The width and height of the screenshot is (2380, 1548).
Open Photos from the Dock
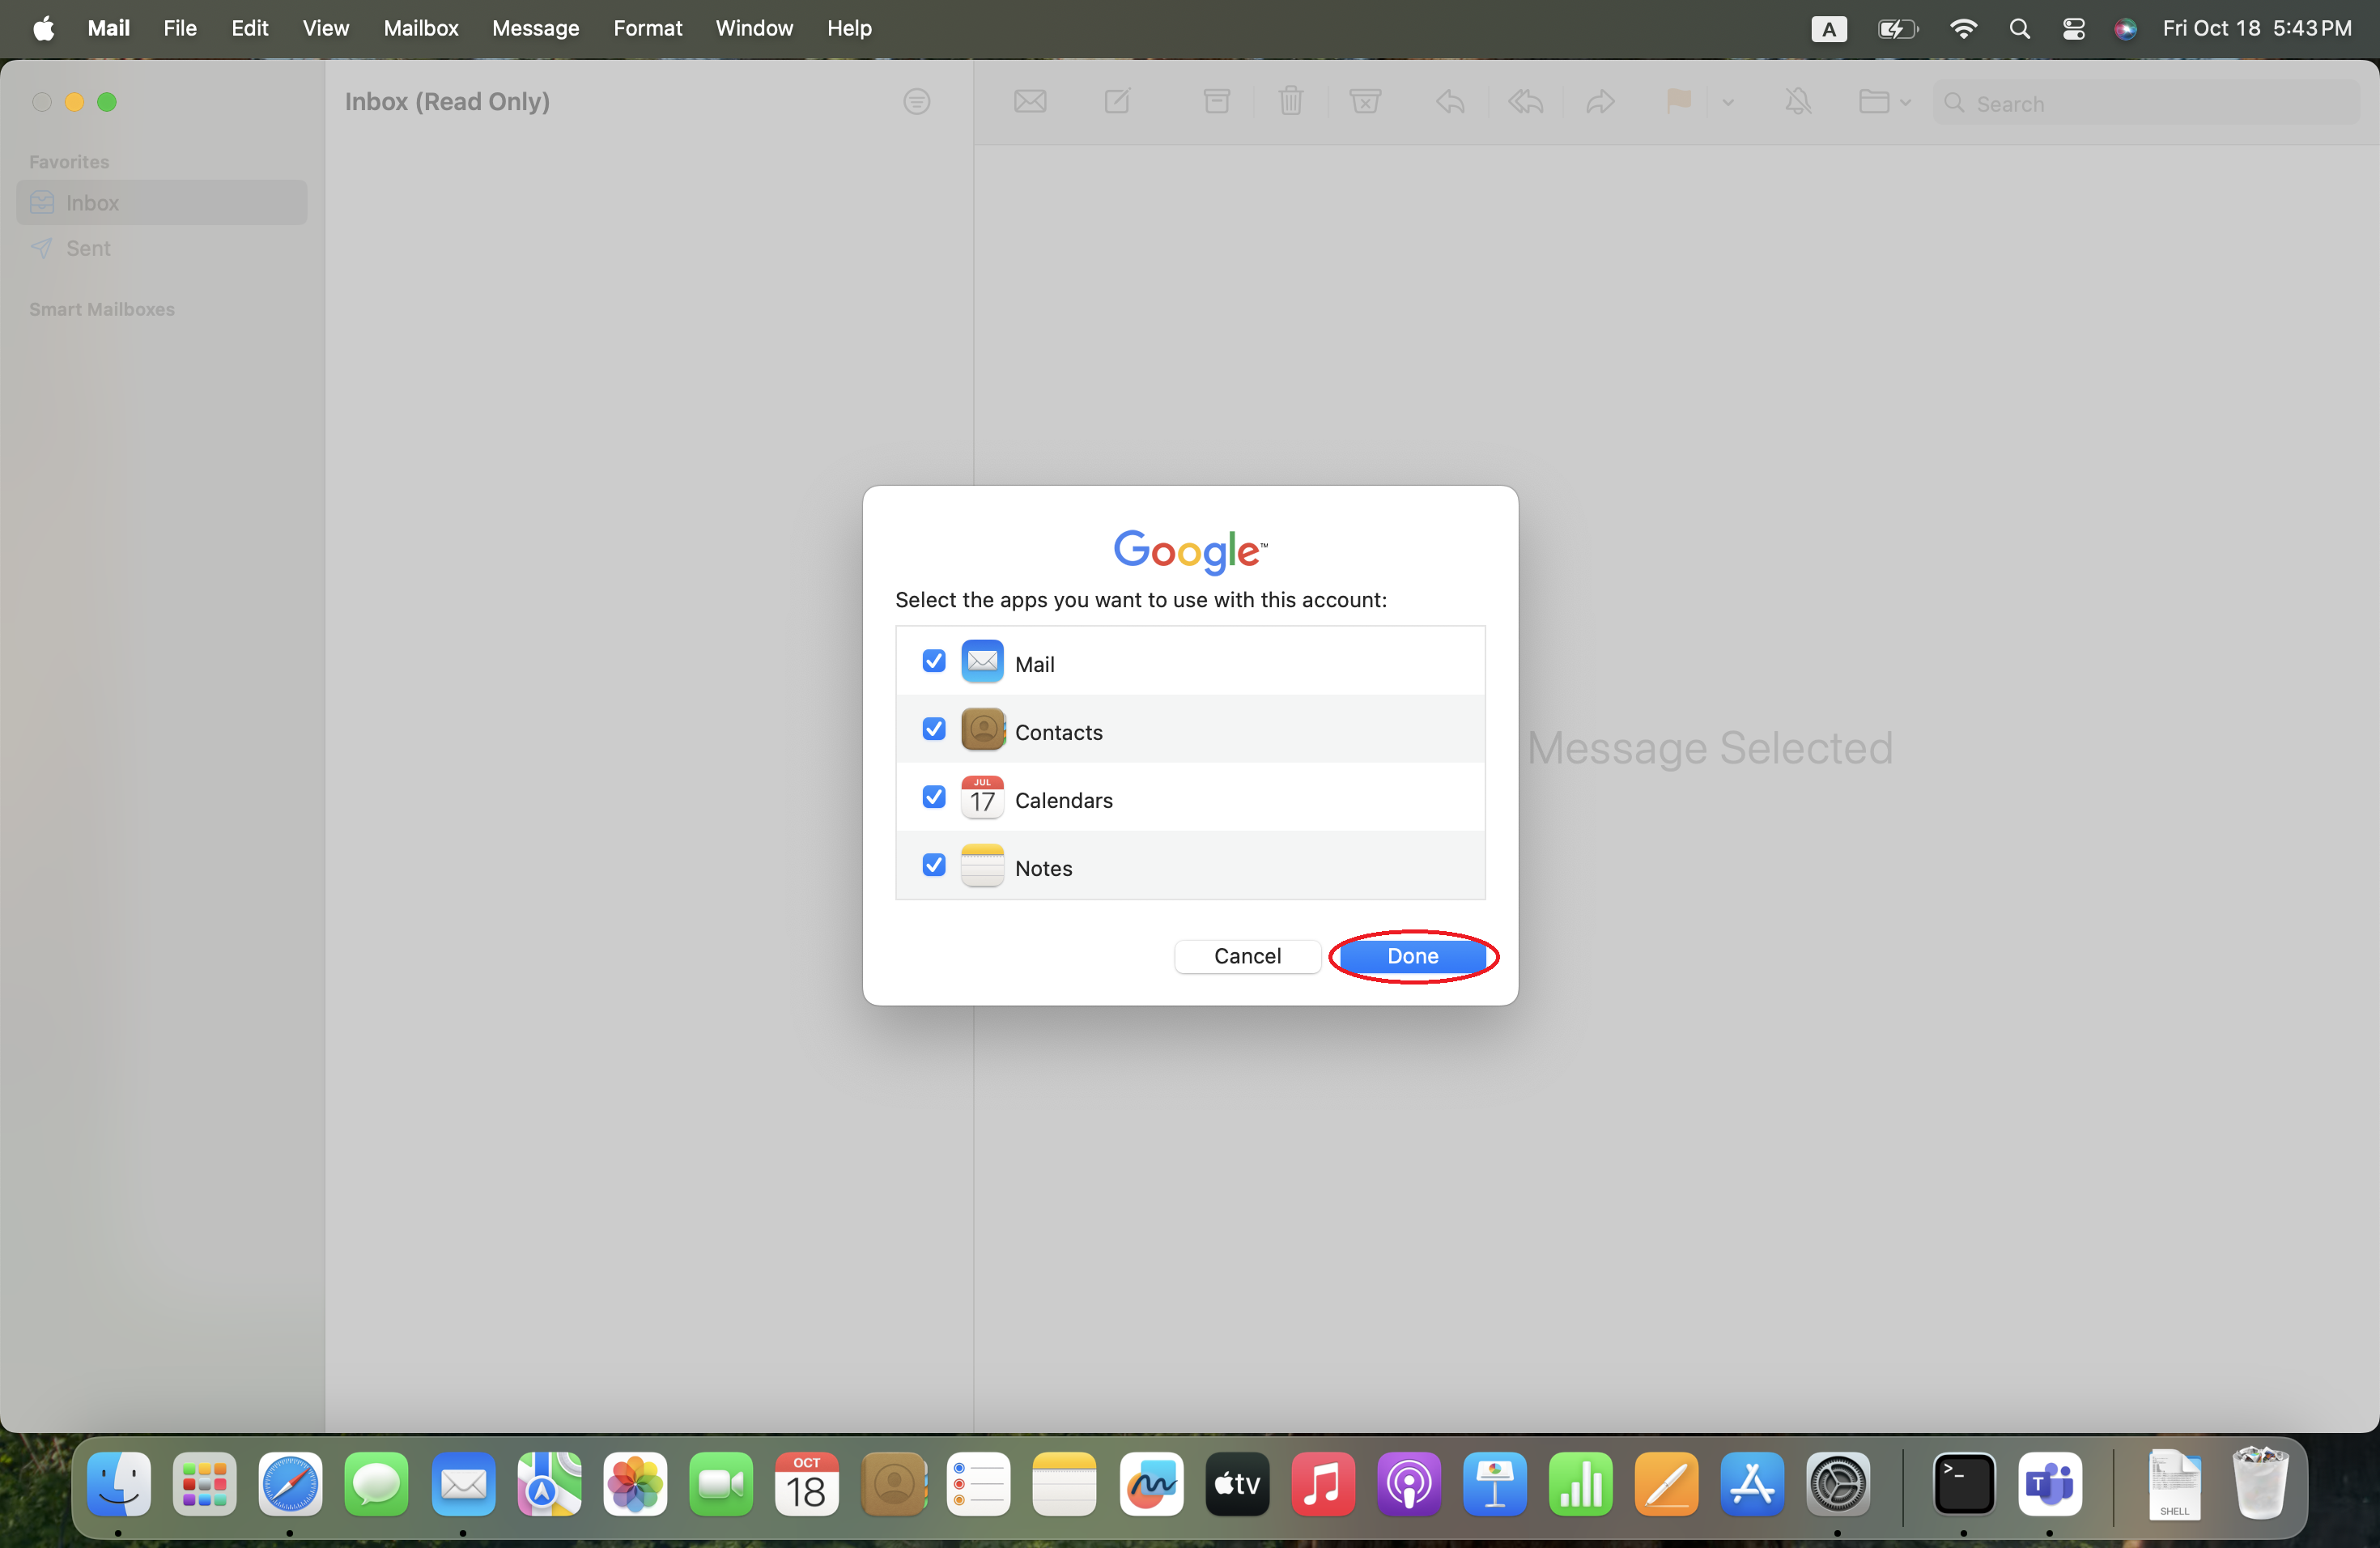634,1484
